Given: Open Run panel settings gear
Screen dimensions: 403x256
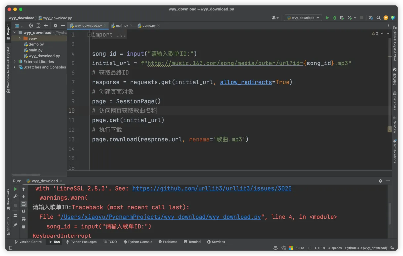Looking at the screenshot, I should (381, 181).
